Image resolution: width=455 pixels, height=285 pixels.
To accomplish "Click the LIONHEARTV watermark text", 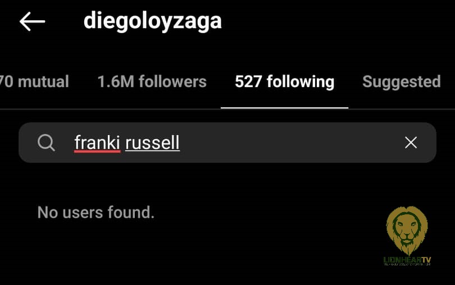I will 407,260.
